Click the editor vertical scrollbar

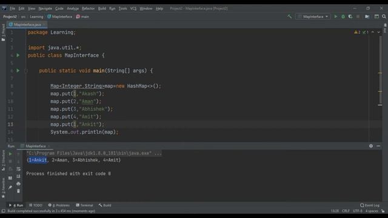tap(380, 70)
